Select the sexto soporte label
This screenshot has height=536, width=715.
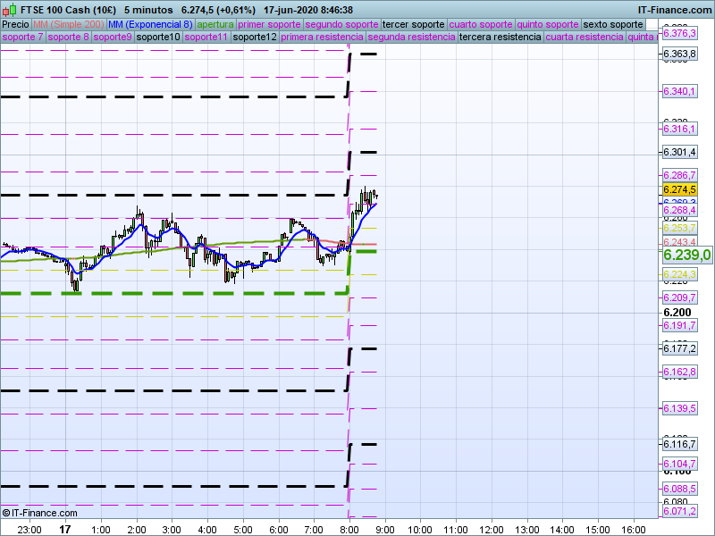612,24
